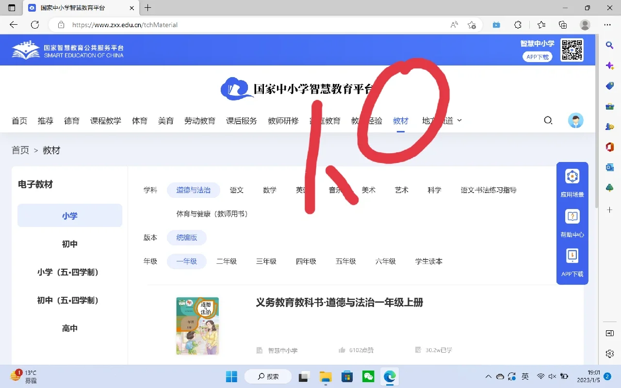Click 首页 in the breadcrumb
621x388 pixels.
click(x=20, y=150)
